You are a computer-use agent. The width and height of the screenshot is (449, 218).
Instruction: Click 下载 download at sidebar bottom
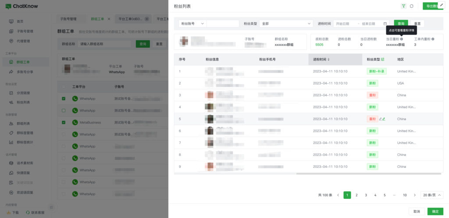tap(13, 213)
